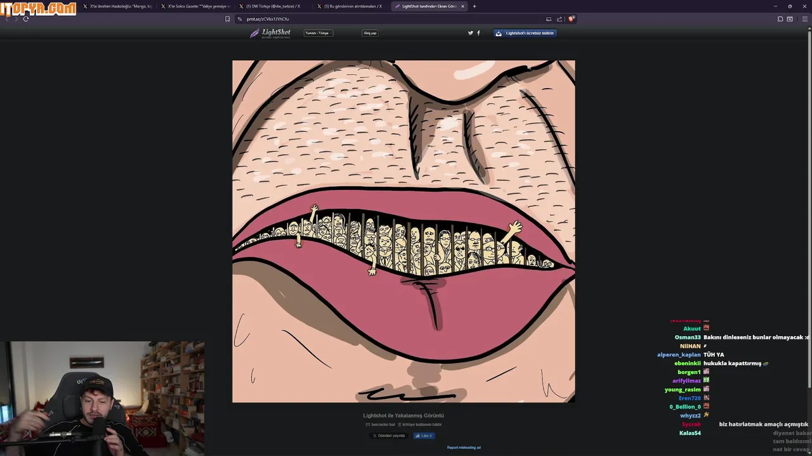Image resolution: width=812 pixels, height=456 pixels.
Task: Open the Turkish - Türkçe language dropdown
Action: coord(318,33)
